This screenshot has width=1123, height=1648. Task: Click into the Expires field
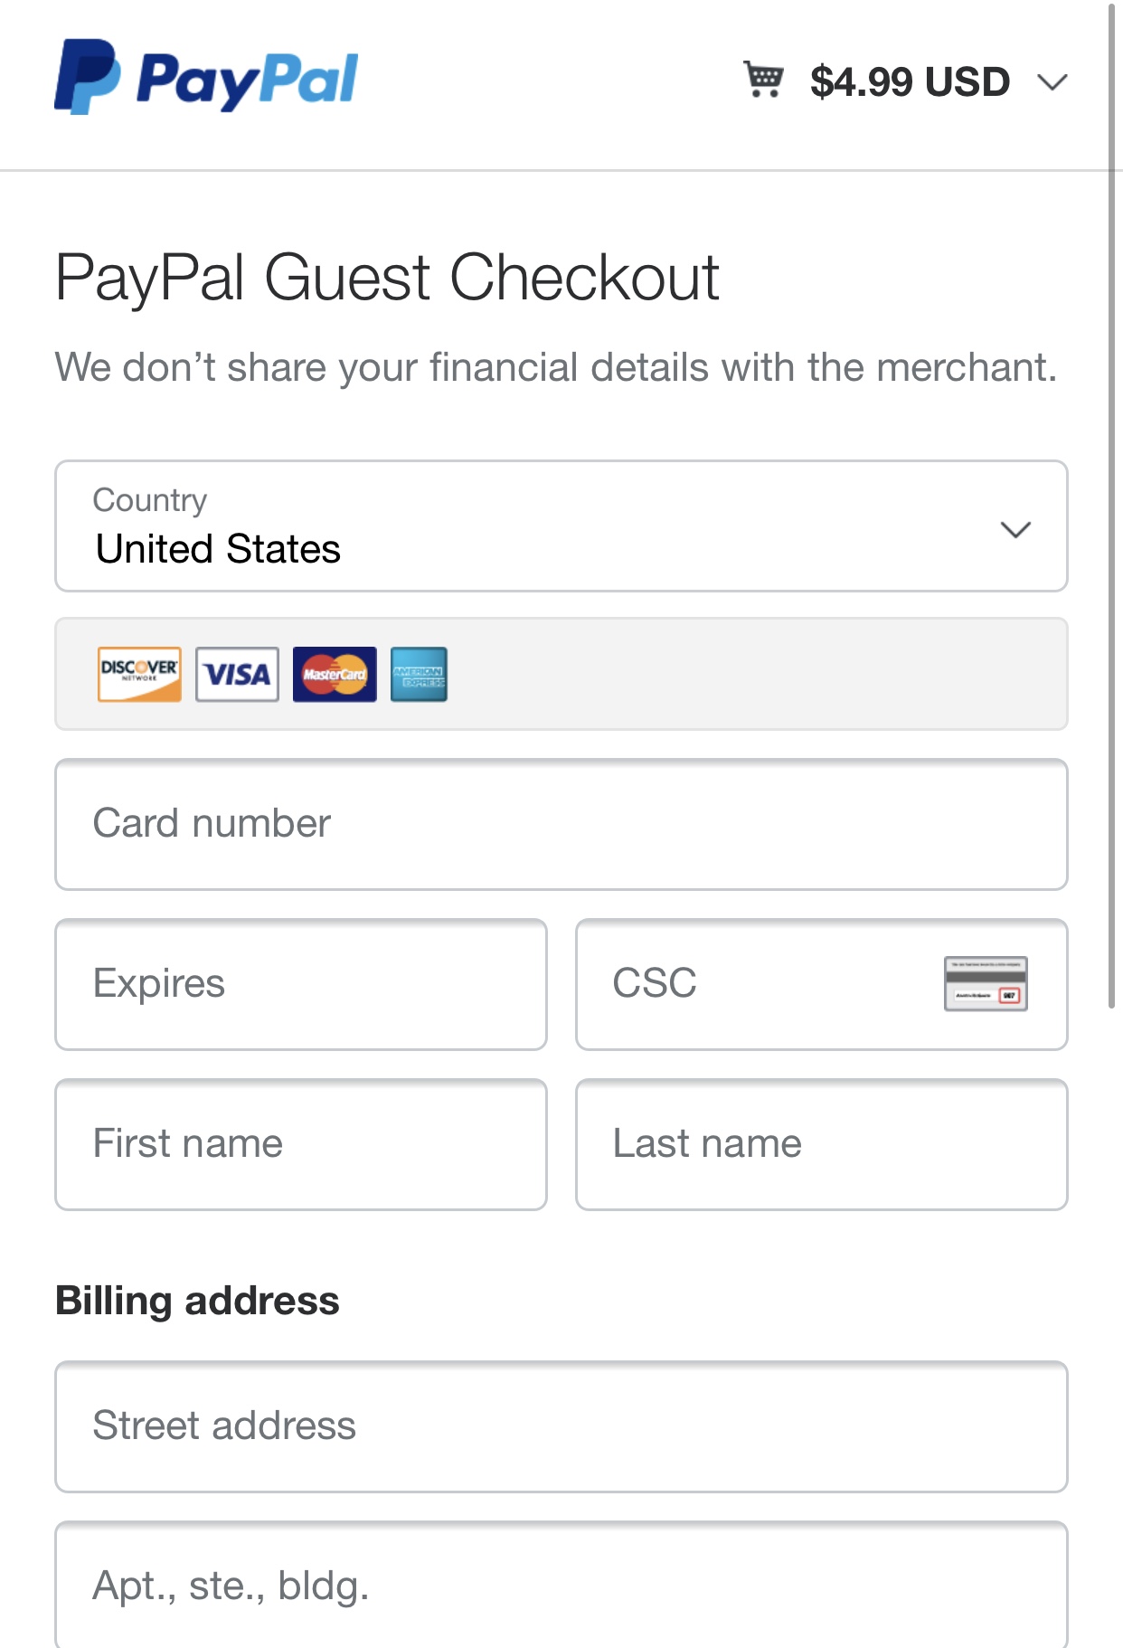click(x=301, y=984)
